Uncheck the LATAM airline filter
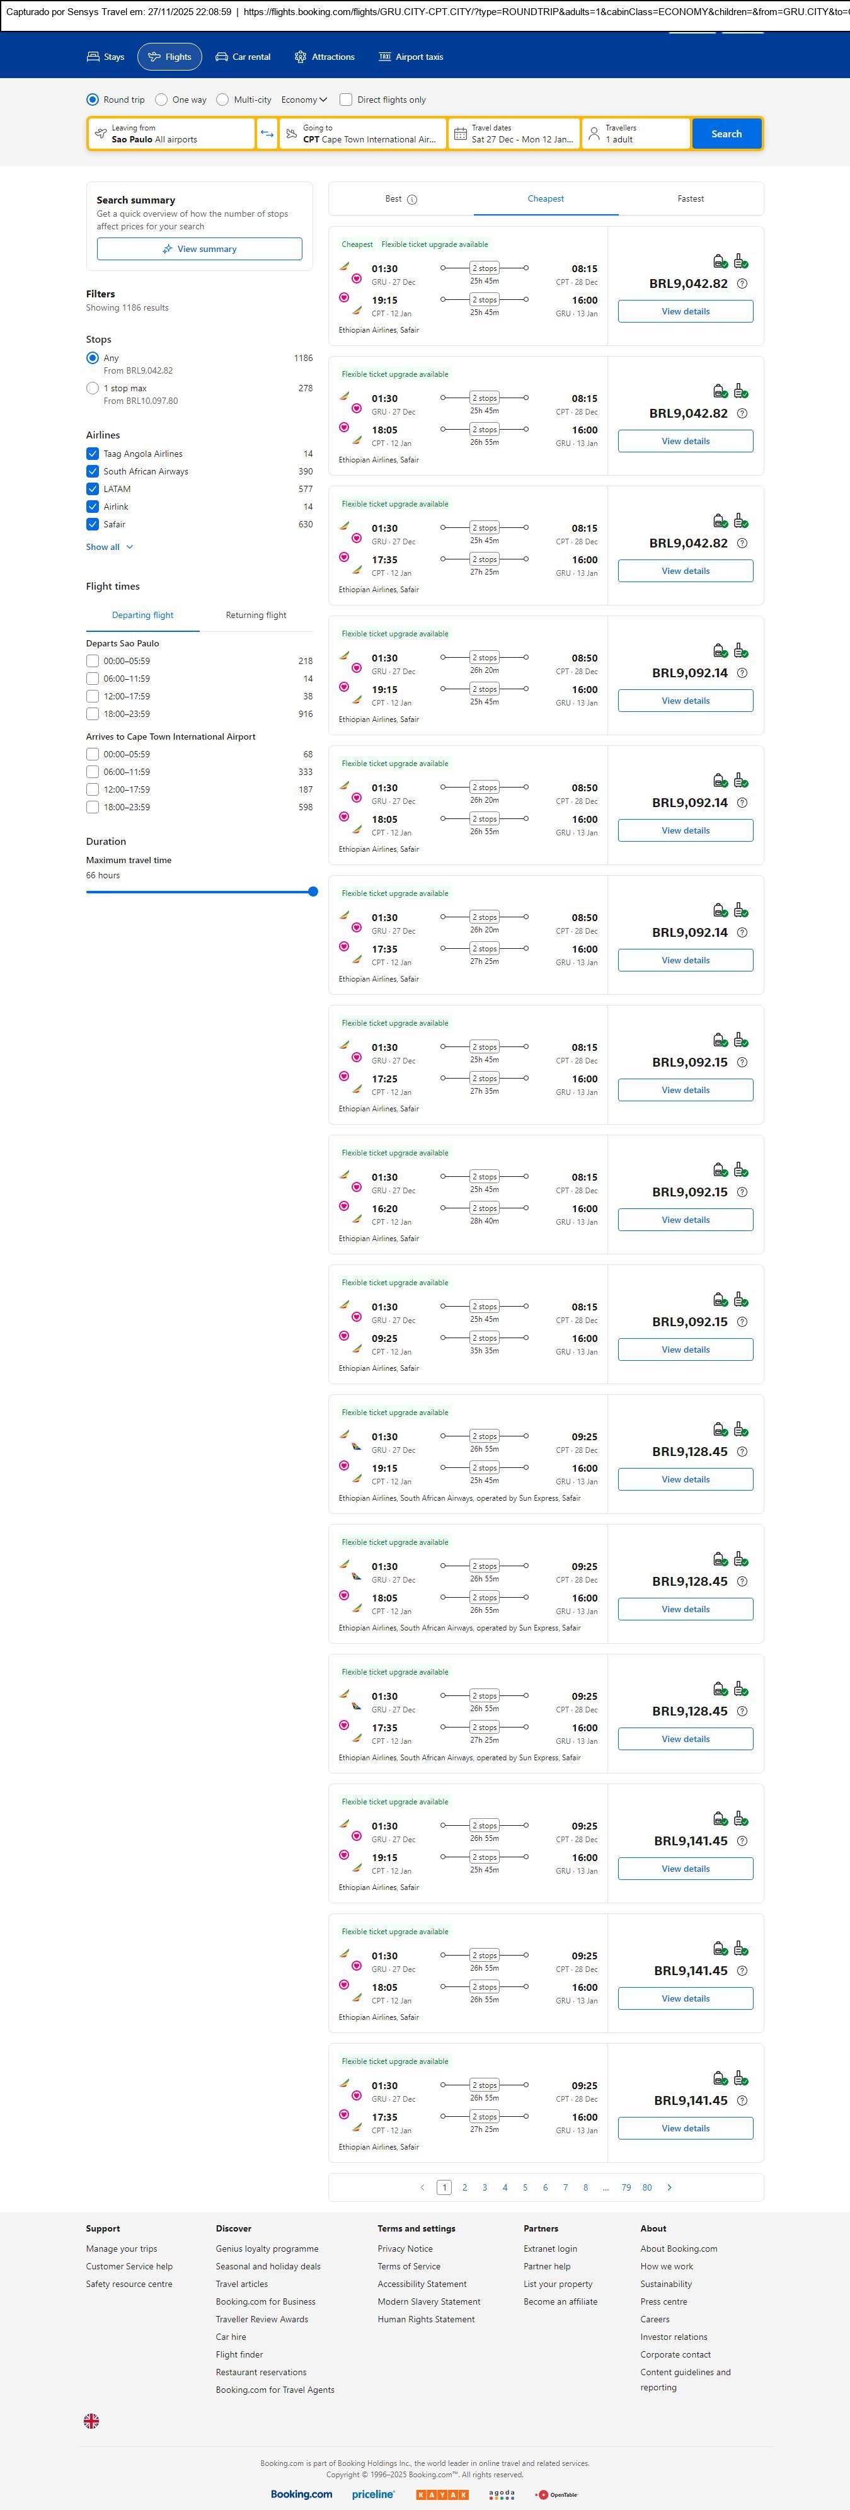This screenshot has width=850, height=2510. click(93, 489)
